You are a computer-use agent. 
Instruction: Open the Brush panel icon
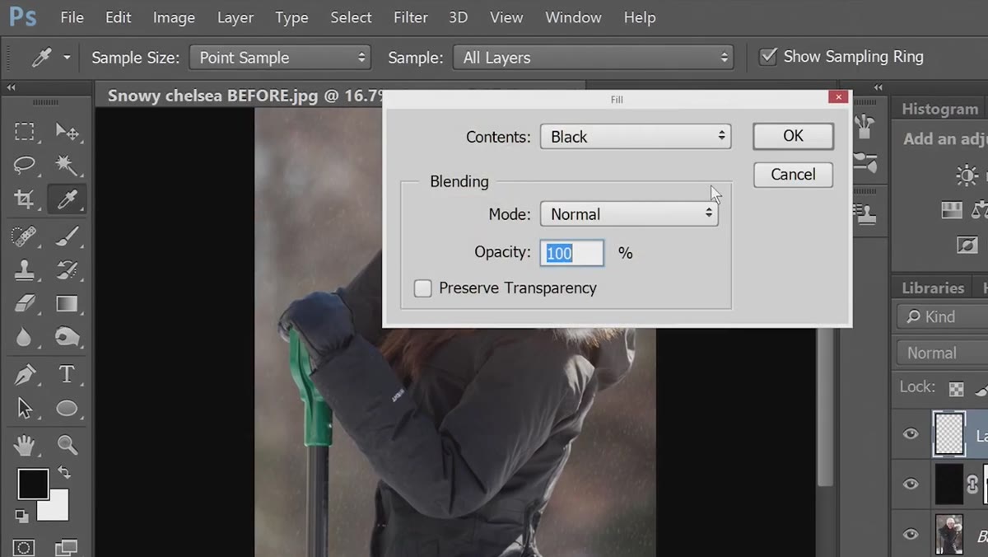[864, 161]
